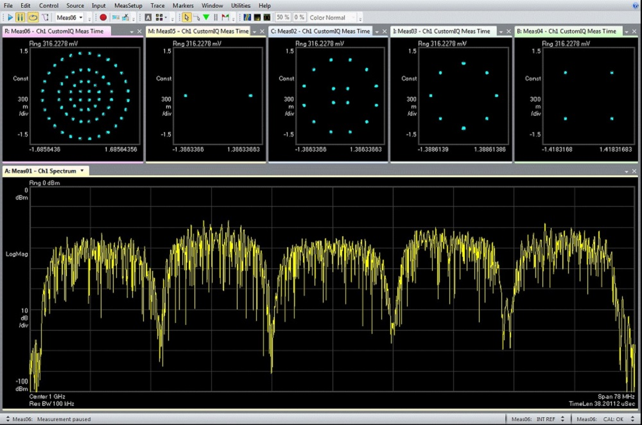Toggle the continuous sweep loop icon
The width and height of the screenshot is (642, 425).
click(x=33, y=17)
